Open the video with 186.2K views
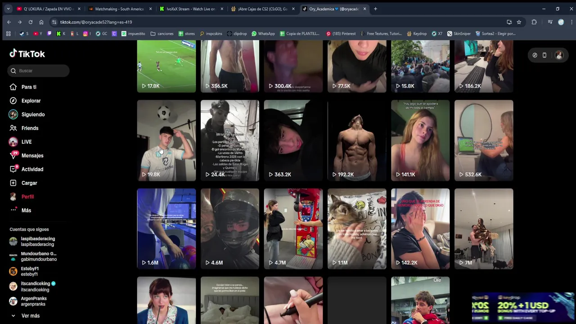The width and height of the screenshot is (576, 324). (484, 66)
